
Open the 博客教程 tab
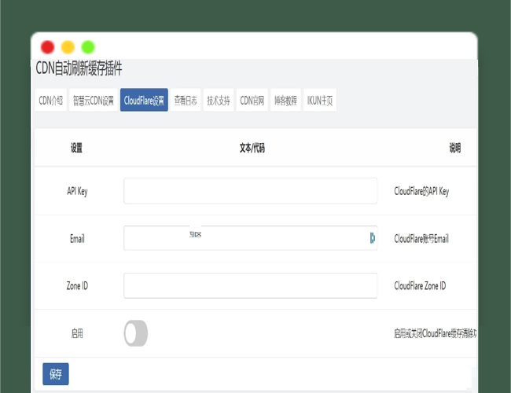285,100
